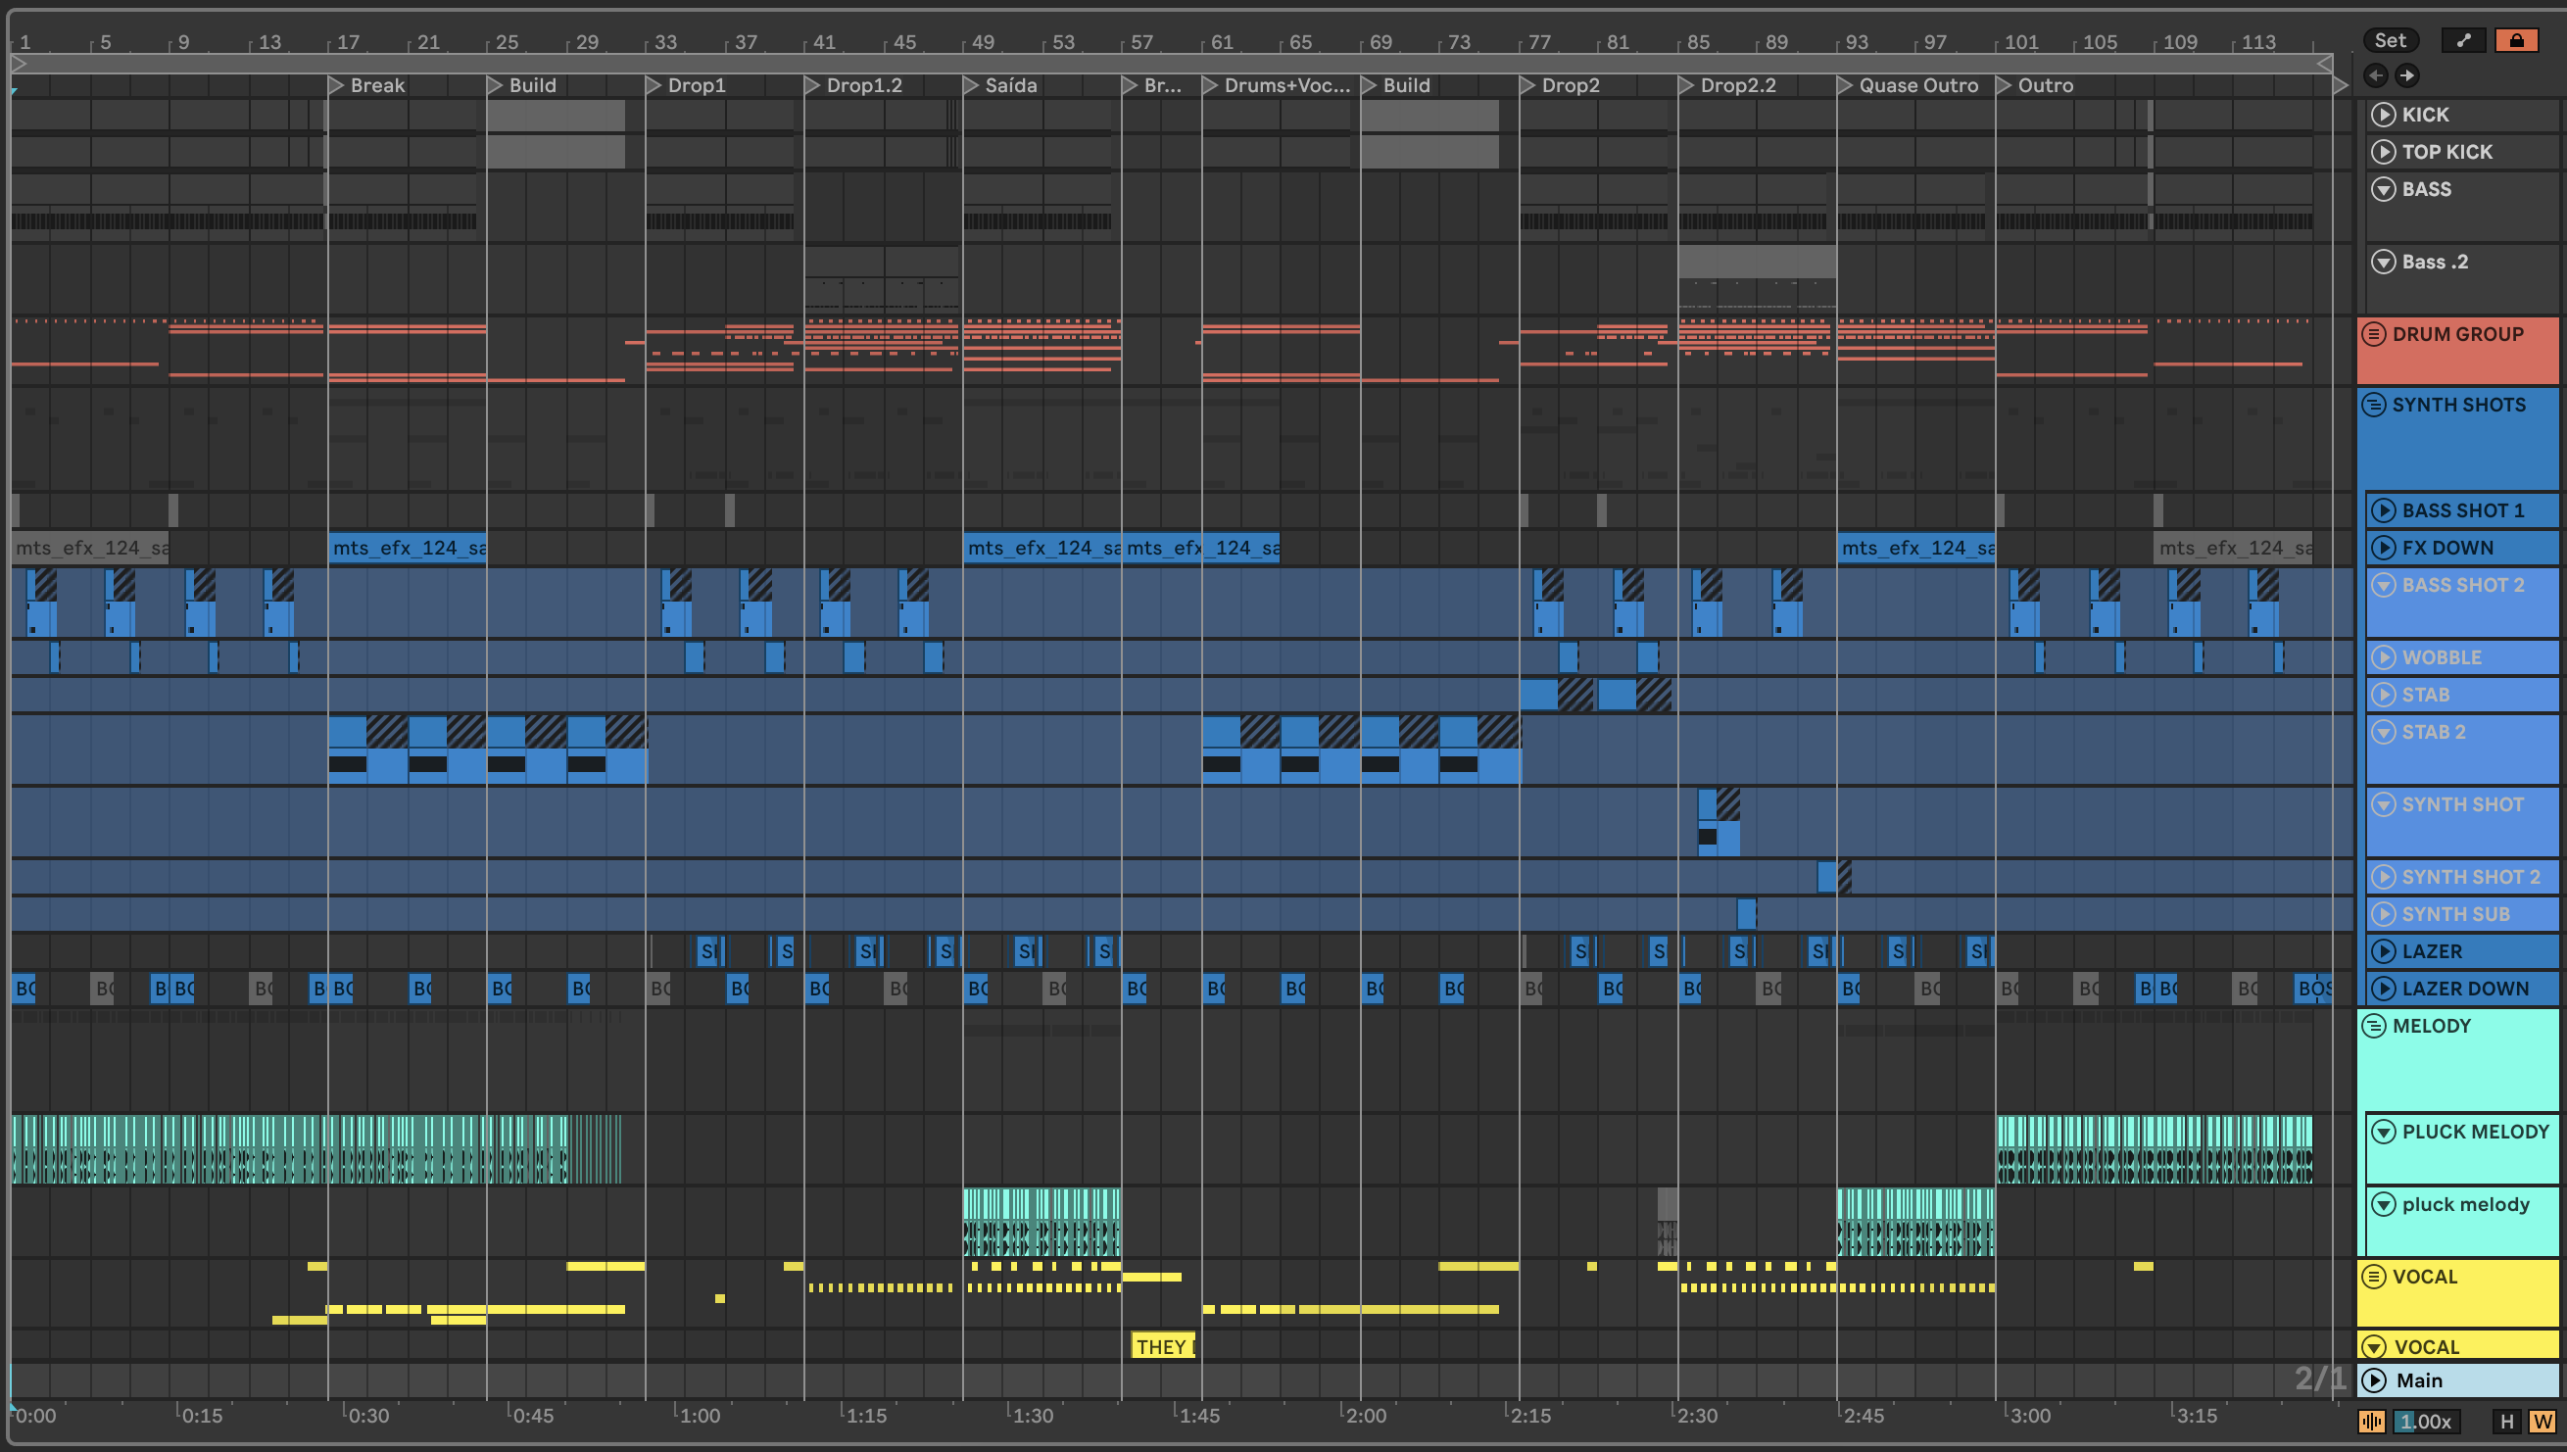The width and height of the screenshot is (2567, 1452).
Task: Jump to the Drop1 locator
Action: coord(695,86)
